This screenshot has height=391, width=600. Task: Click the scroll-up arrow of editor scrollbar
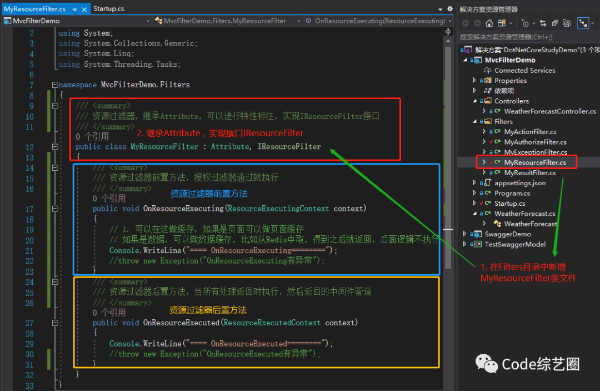(x=448, y=41)
